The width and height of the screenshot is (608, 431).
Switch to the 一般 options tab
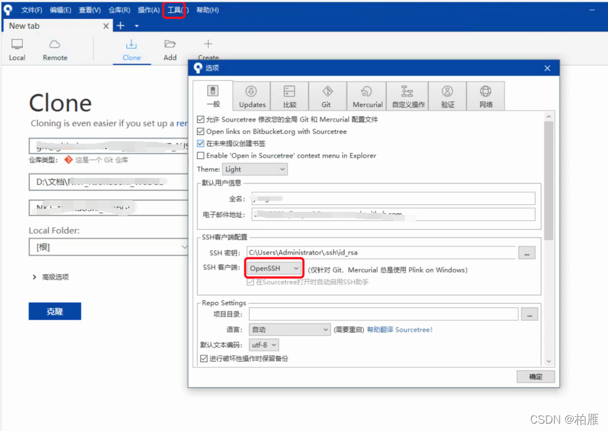coord(213,96)
